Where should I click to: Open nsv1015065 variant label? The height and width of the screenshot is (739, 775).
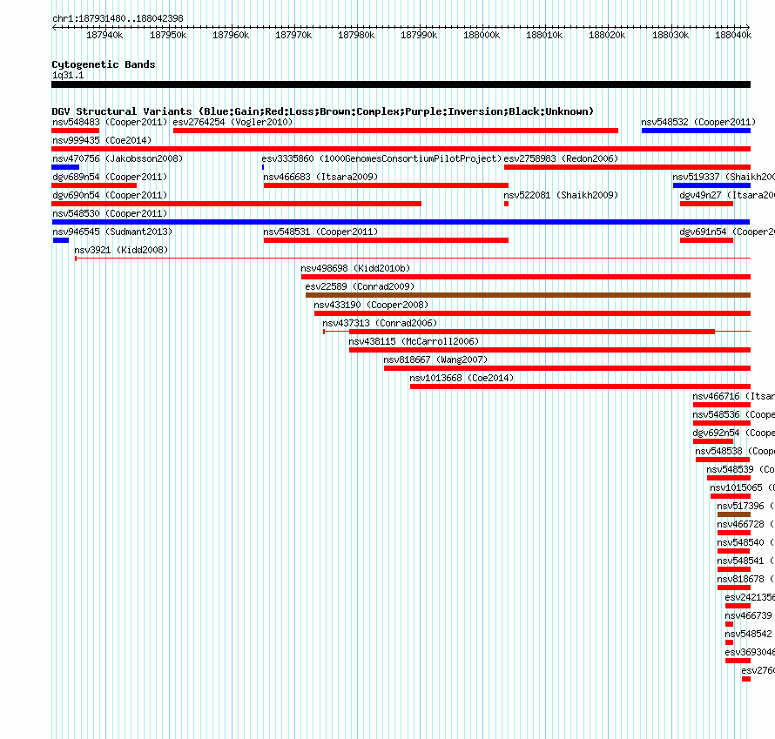coord(743,487)
